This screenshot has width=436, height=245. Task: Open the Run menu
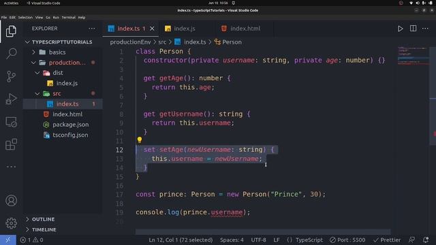[x=56, y=18]
